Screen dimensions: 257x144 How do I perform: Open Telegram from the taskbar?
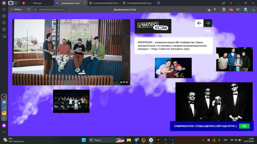[136, 140]
